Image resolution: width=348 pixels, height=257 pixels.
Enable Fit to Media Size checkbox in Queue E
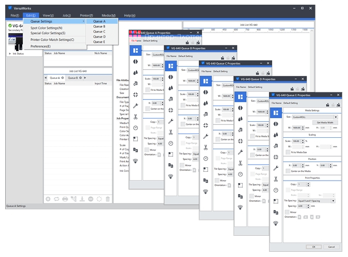pyautogui.click(x=288, y=152)
